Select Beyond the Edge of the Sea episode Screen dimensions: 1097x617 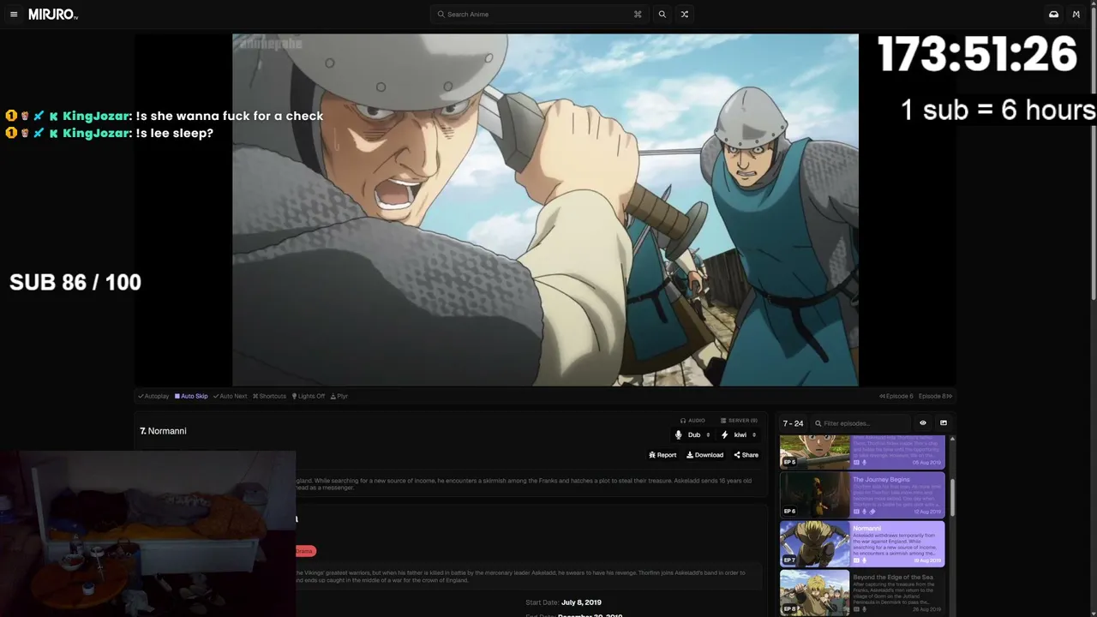(893, 578)
